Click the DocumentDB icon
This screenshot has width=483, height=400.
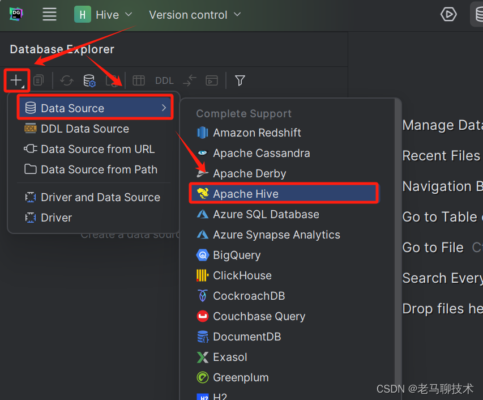(203, 337)
